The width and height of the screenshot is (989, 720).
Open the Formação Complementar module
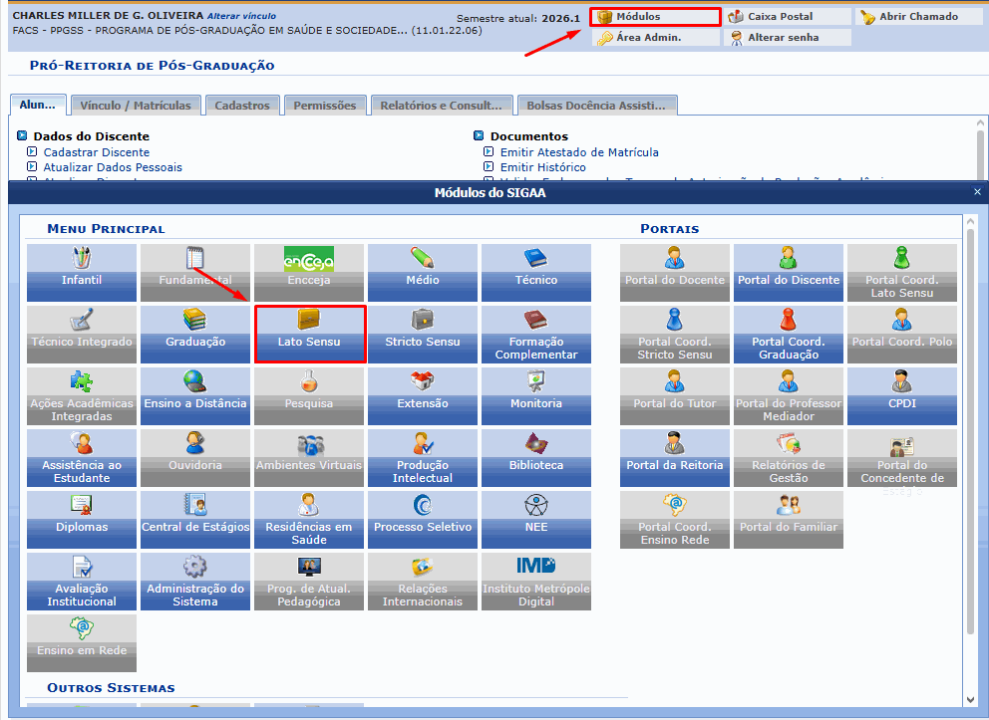pyautogui.click(x=536, y=335)
